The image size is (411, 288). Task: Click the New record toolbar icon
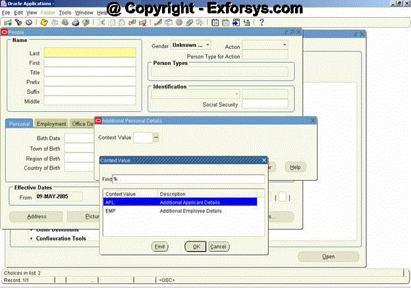click(7, 22)
